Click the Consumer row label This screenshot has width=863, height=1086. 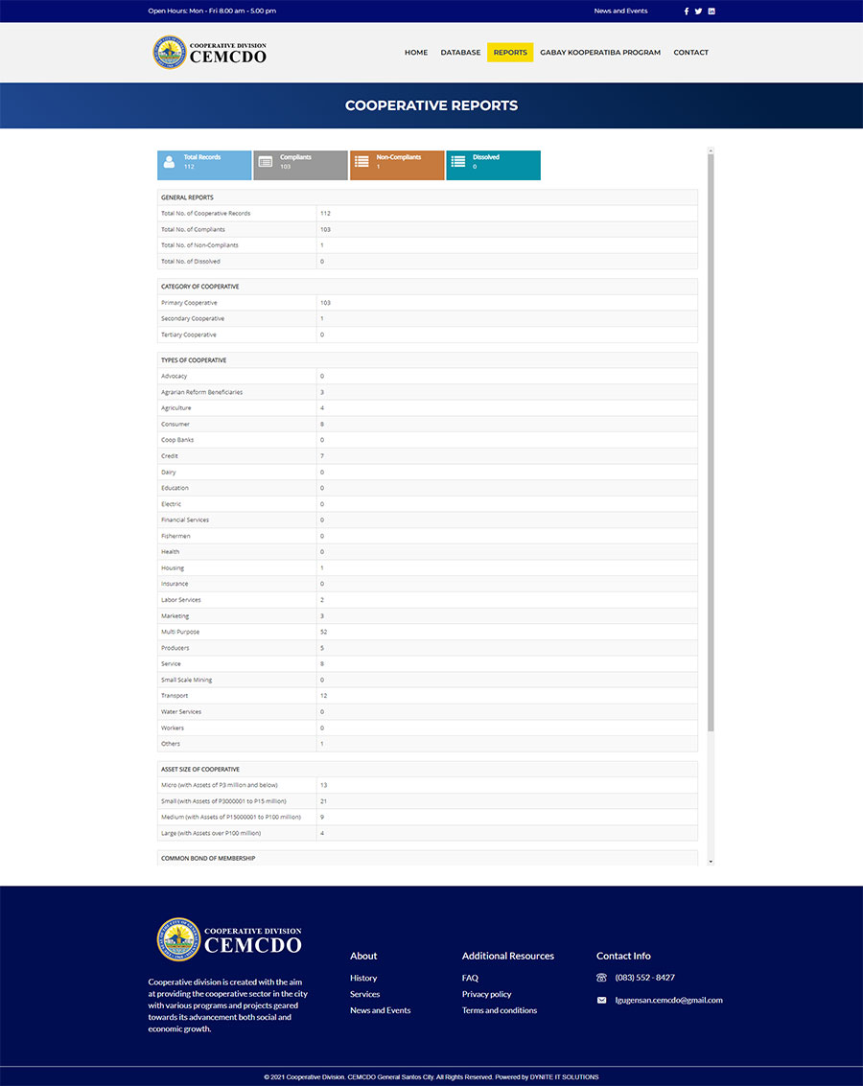tap(175, 424)
